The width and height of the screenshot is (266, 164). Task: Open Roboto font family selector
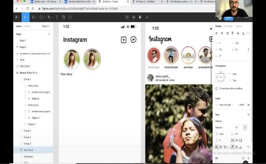click(218, 121)
